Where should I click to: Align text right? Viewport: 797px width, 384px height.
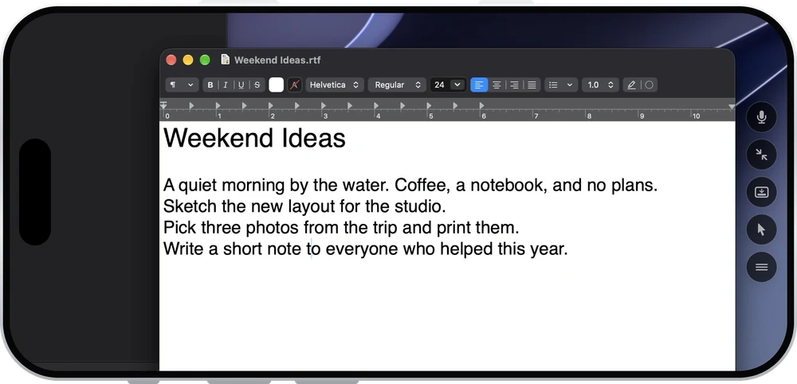click(514, 84)
